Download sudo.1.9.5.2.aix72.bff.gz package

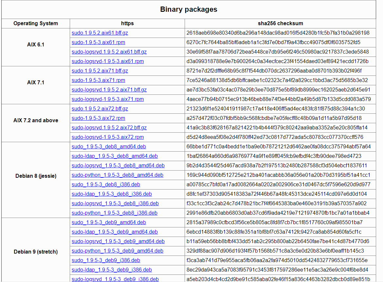click(x=100, y=109)
